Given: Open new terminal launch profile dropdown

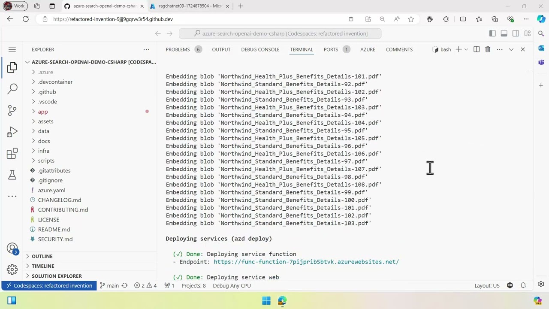Looking at the screenshot, I should coord(466,49).
